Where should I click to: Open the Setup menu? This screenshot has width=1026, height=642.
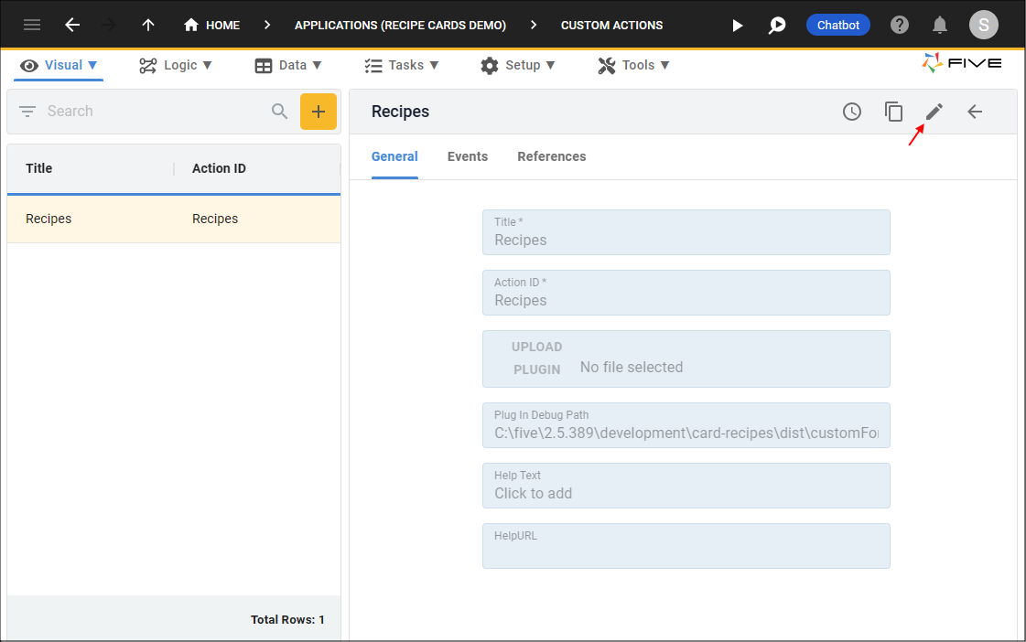pos(518,65)
